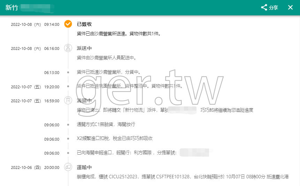Click timestamp 2022-10-08 06:16:00
Screen dimensions: 300x186
[x=35, y=49]
